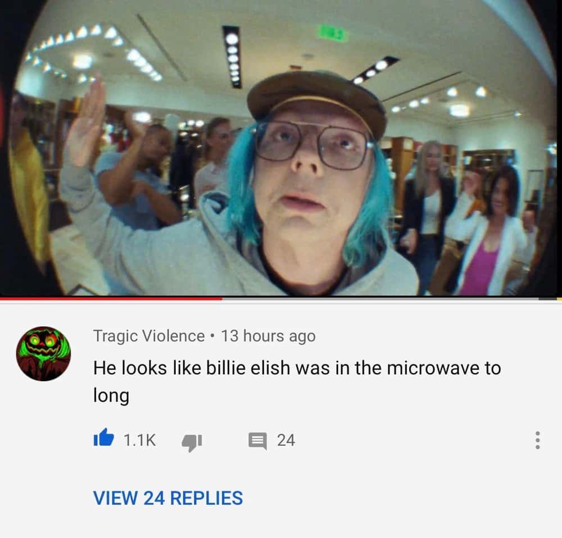View all replies via VIEW 24 REPLIES

pos(168,498)
